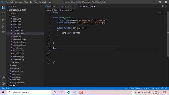Image resolution: width=169 pixels, height=95 pixels.
Task: Open assignment.php in the explorer
Action: tap(18, 83)
